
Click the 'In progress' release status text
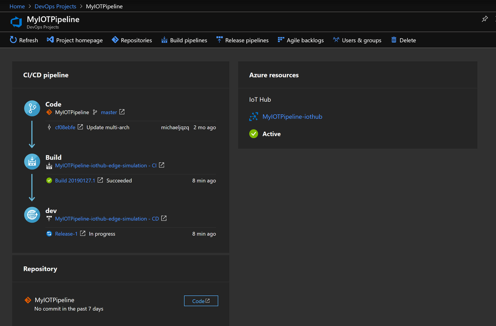click(x=102, y=234)
